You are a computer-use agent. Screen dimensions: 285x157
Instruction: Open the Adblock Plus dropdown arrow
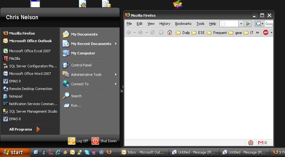click(271, 33)
